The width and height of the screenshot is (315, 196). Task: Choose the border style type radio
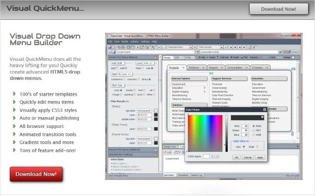134,90
